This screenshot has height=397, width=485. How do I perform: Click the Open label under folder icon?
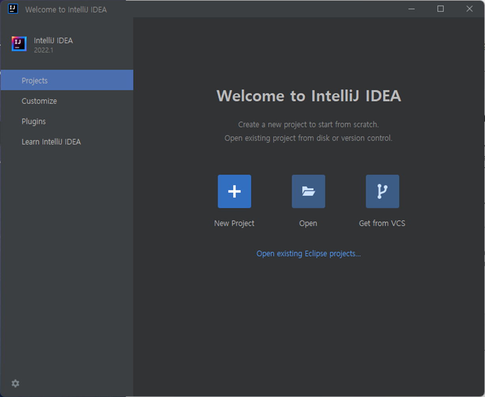tap(308, 223)
